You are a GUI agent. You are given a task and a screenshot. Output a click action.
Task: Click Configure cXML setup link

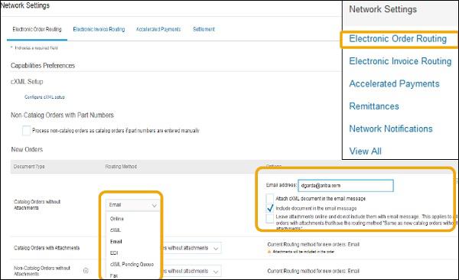point(44,97)
